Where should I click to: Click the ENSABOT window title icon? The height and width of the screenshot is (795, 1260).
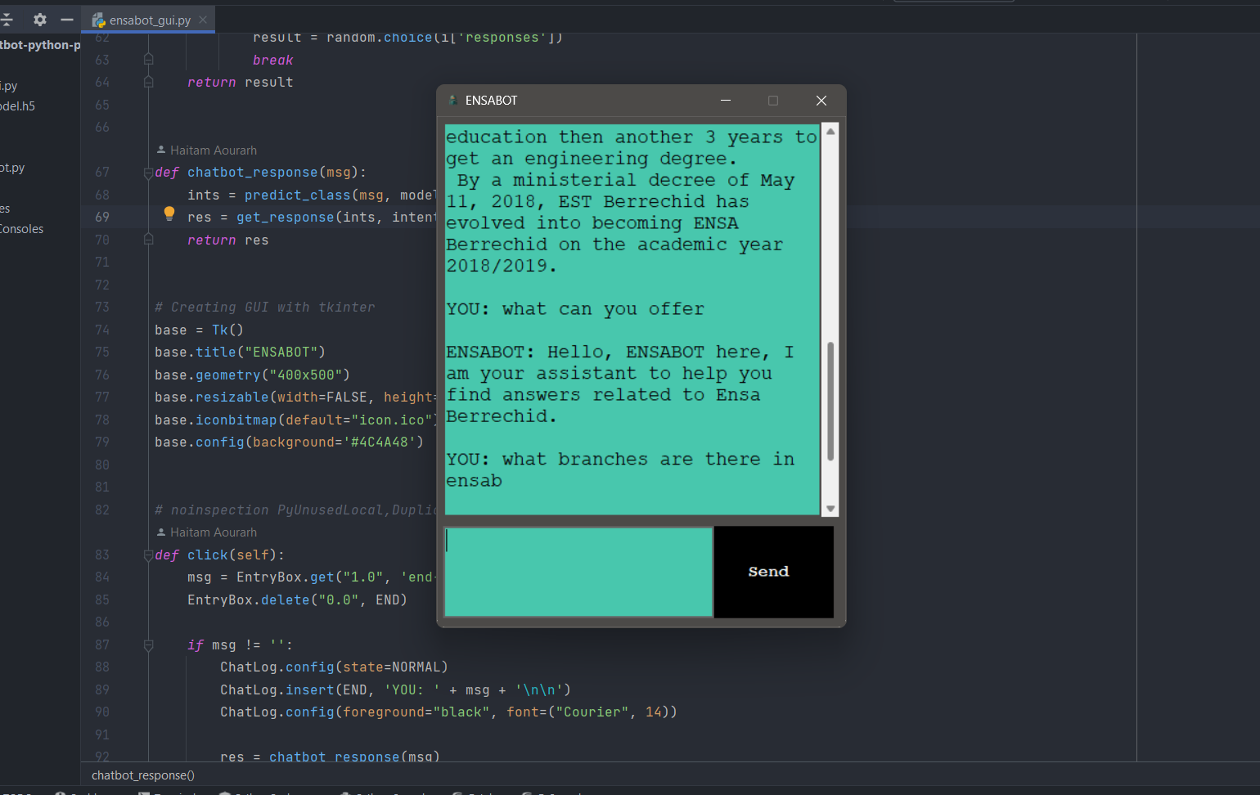coord(452,101)
